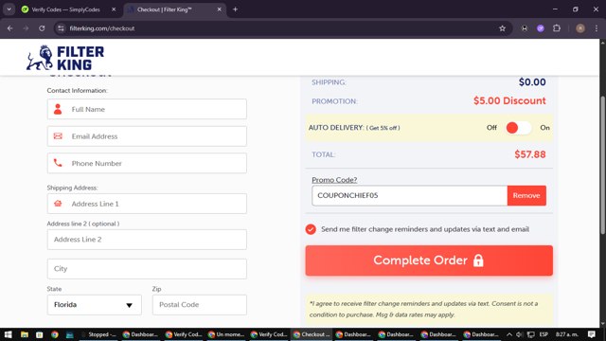Click the Filter King lion logo
Image resolution: width=606 pixels, height=341 pixels.
[65, 58]
